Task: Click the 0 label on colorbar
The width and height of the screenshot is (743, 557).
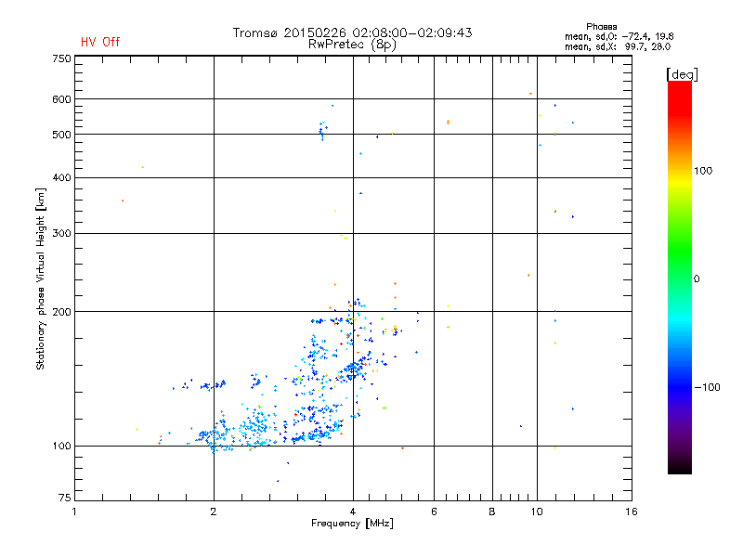Action: pos(697,279)
